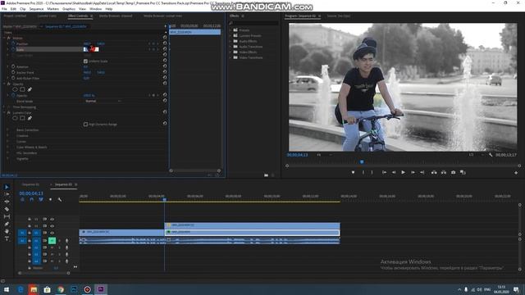Viewport: 525px width, 295px height.
Task: Select the Ripple Edit tool
Action: tap(7, 202)
